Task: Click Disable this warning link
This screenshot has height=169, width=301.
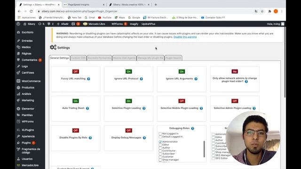Action: (185, 37)
